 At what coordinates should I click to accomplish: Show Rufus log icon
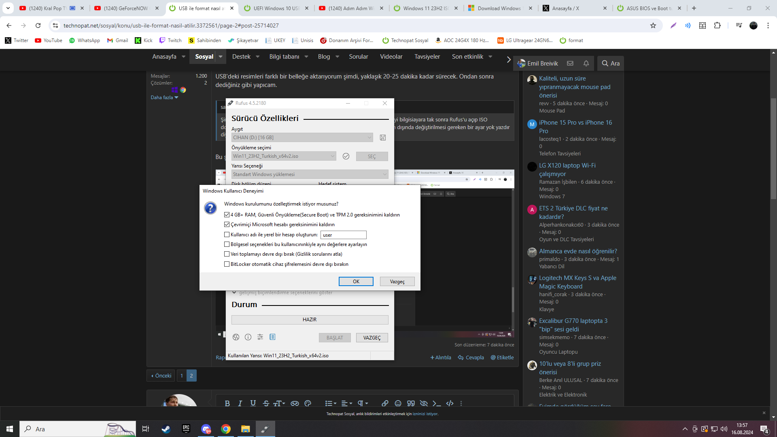(x=272, y=337)
